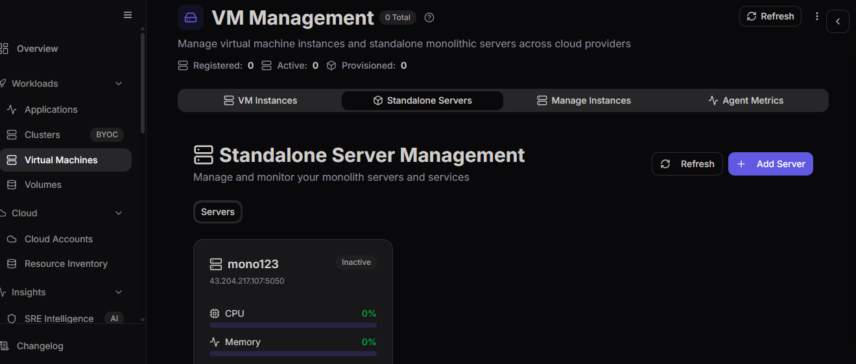856x364 pixels.
Task: Open SRE Intelligence in the sidebar
Action: [x=58, y=319]
